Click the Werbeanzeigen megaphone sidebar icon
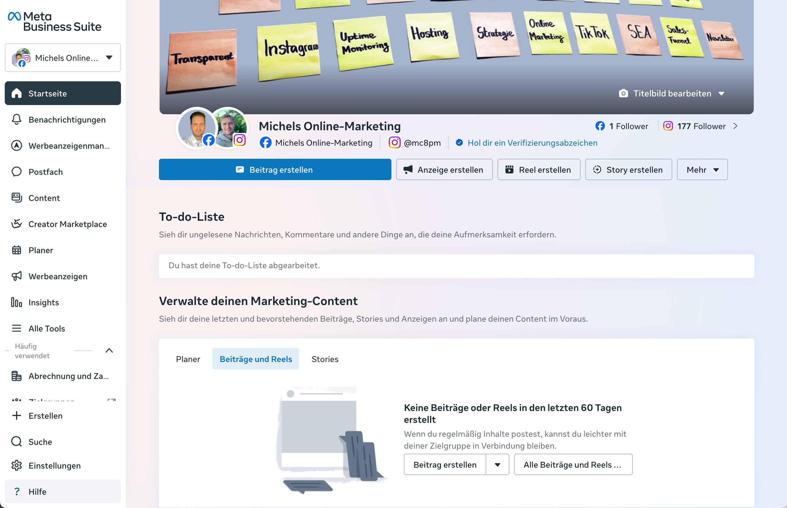The image size is (787, 508). tap(17, 276)
